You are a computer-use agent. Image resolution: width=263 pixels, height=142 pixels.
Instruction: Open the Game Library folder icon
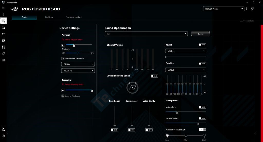click(3, 34)
